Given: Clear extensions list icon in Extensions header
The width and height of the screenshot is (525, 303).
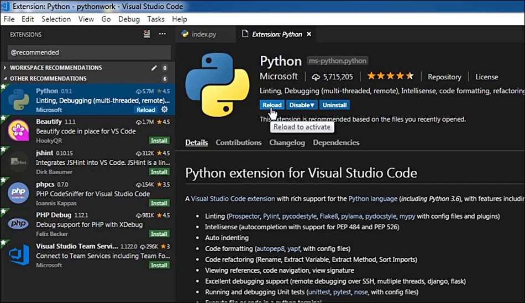Looking at the screenshot, I should pyautogui.click(x=146, y=34).
